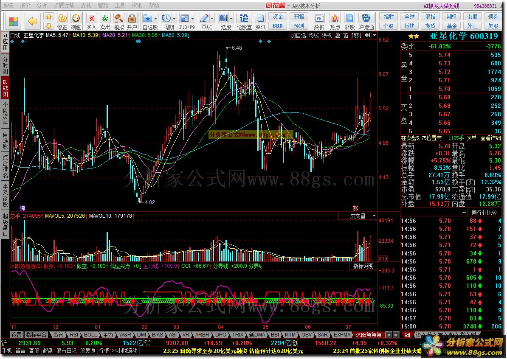Open the 扩展行情 menu
The width and height of the screenshot is (507, 359).
(x=64, y=5)
